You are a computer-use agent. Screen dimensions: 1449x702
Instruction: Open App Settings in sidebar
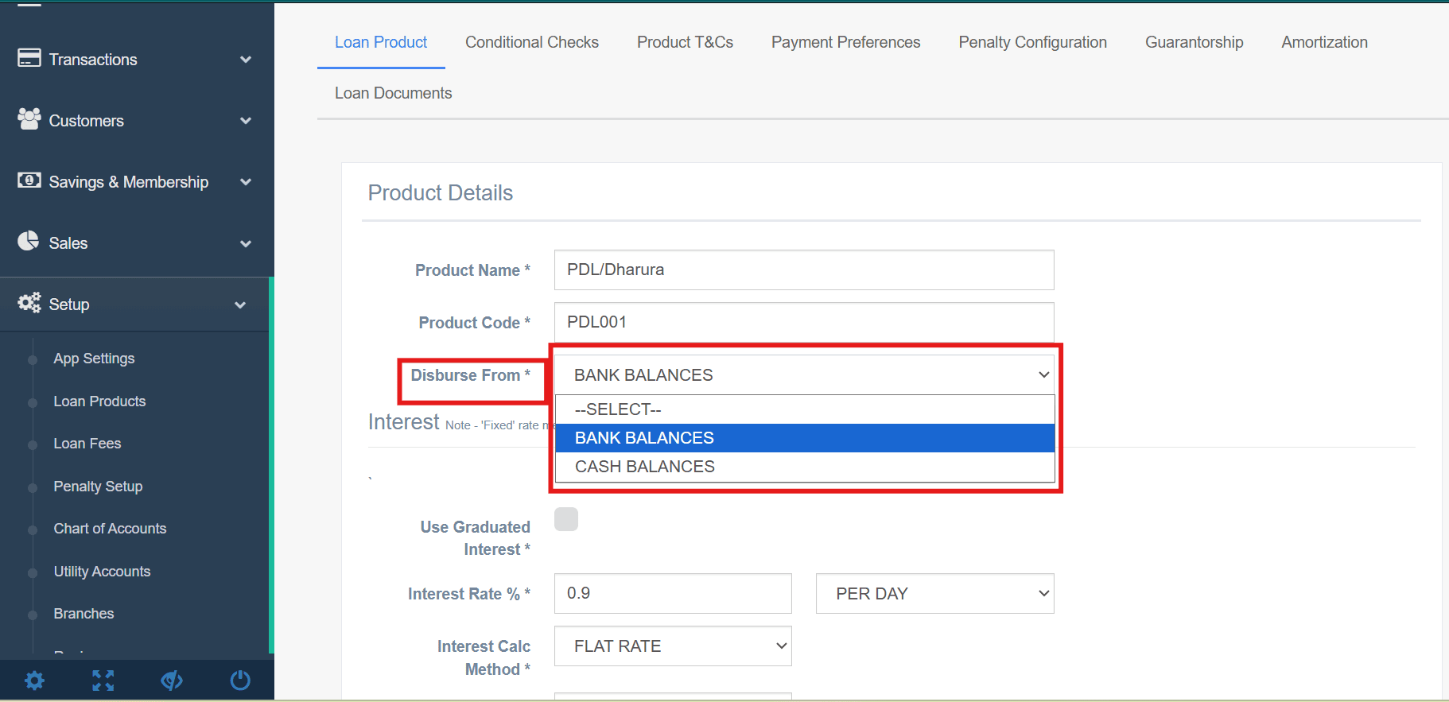(x=94, y=359)
